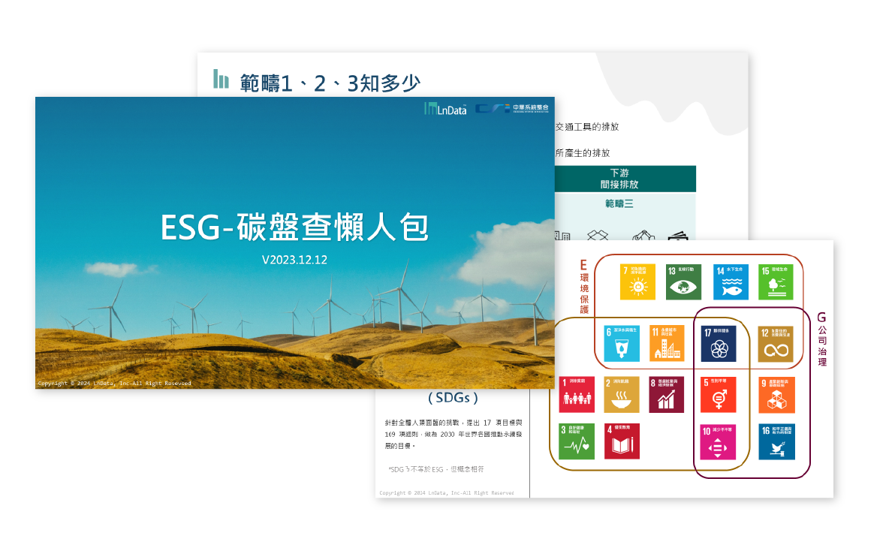Image resolution: width=895 pixels, height=557 pixels.
Task: Click the SDG 7 affordable energy sun icon
Action: [638, 282]
